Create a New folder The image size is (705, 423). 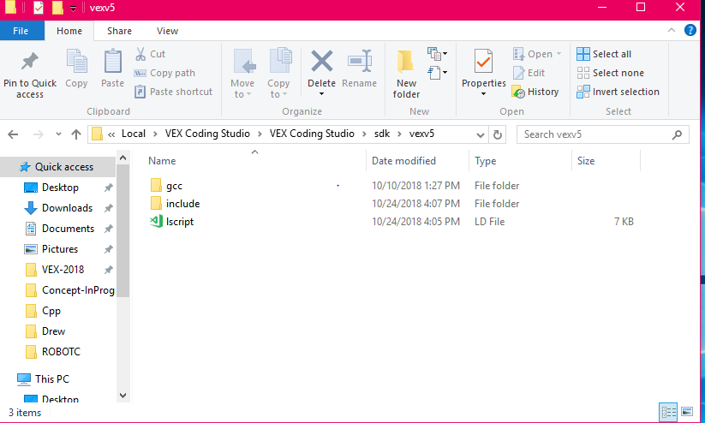pyautogui.click(x=406, y=74)
